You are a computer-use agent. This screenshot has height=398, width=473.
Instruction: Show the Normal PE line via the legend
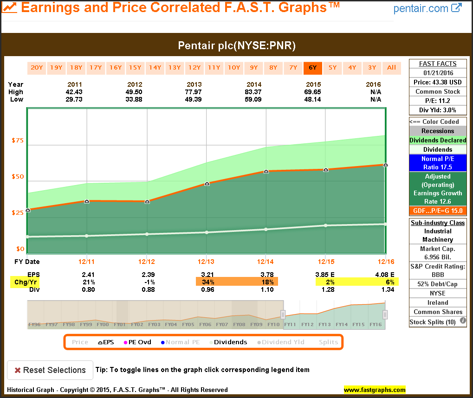181,342
